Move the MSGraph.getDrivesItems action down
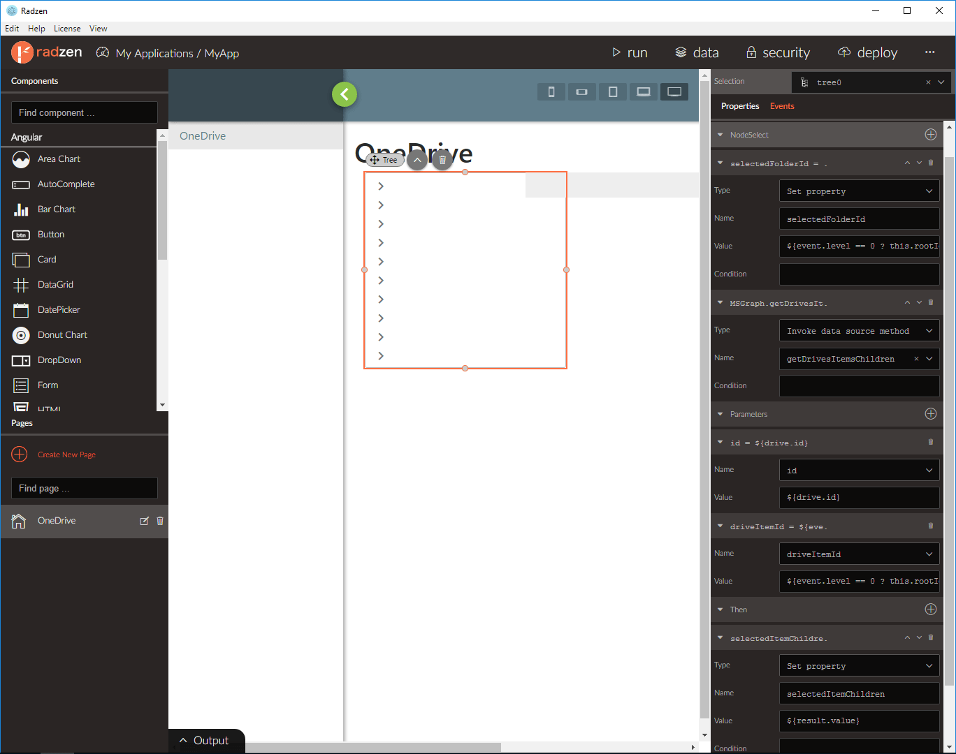Viewport: 956px width, 754px height. coord(919,302)
